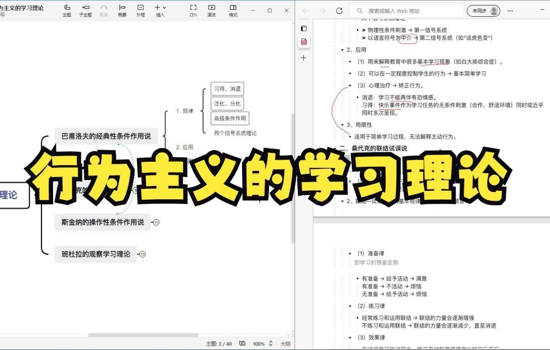Image resolution: width=550 pixels, height=350 pixels.
Task: Add an 外框 (Boundary) around topics
Action: [140, 10]
